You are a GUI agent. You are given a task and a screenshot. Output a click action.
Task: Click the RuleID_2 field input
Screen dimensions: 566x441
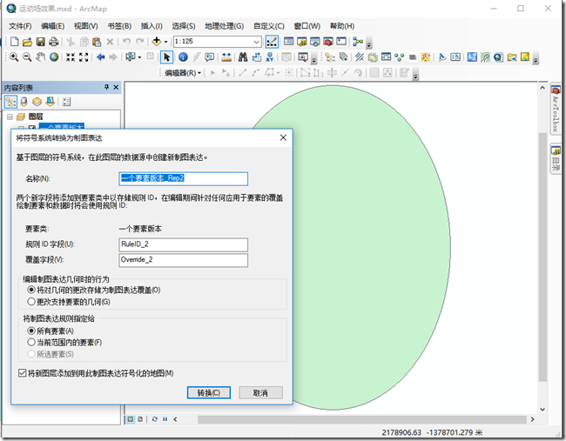(184, 244)
